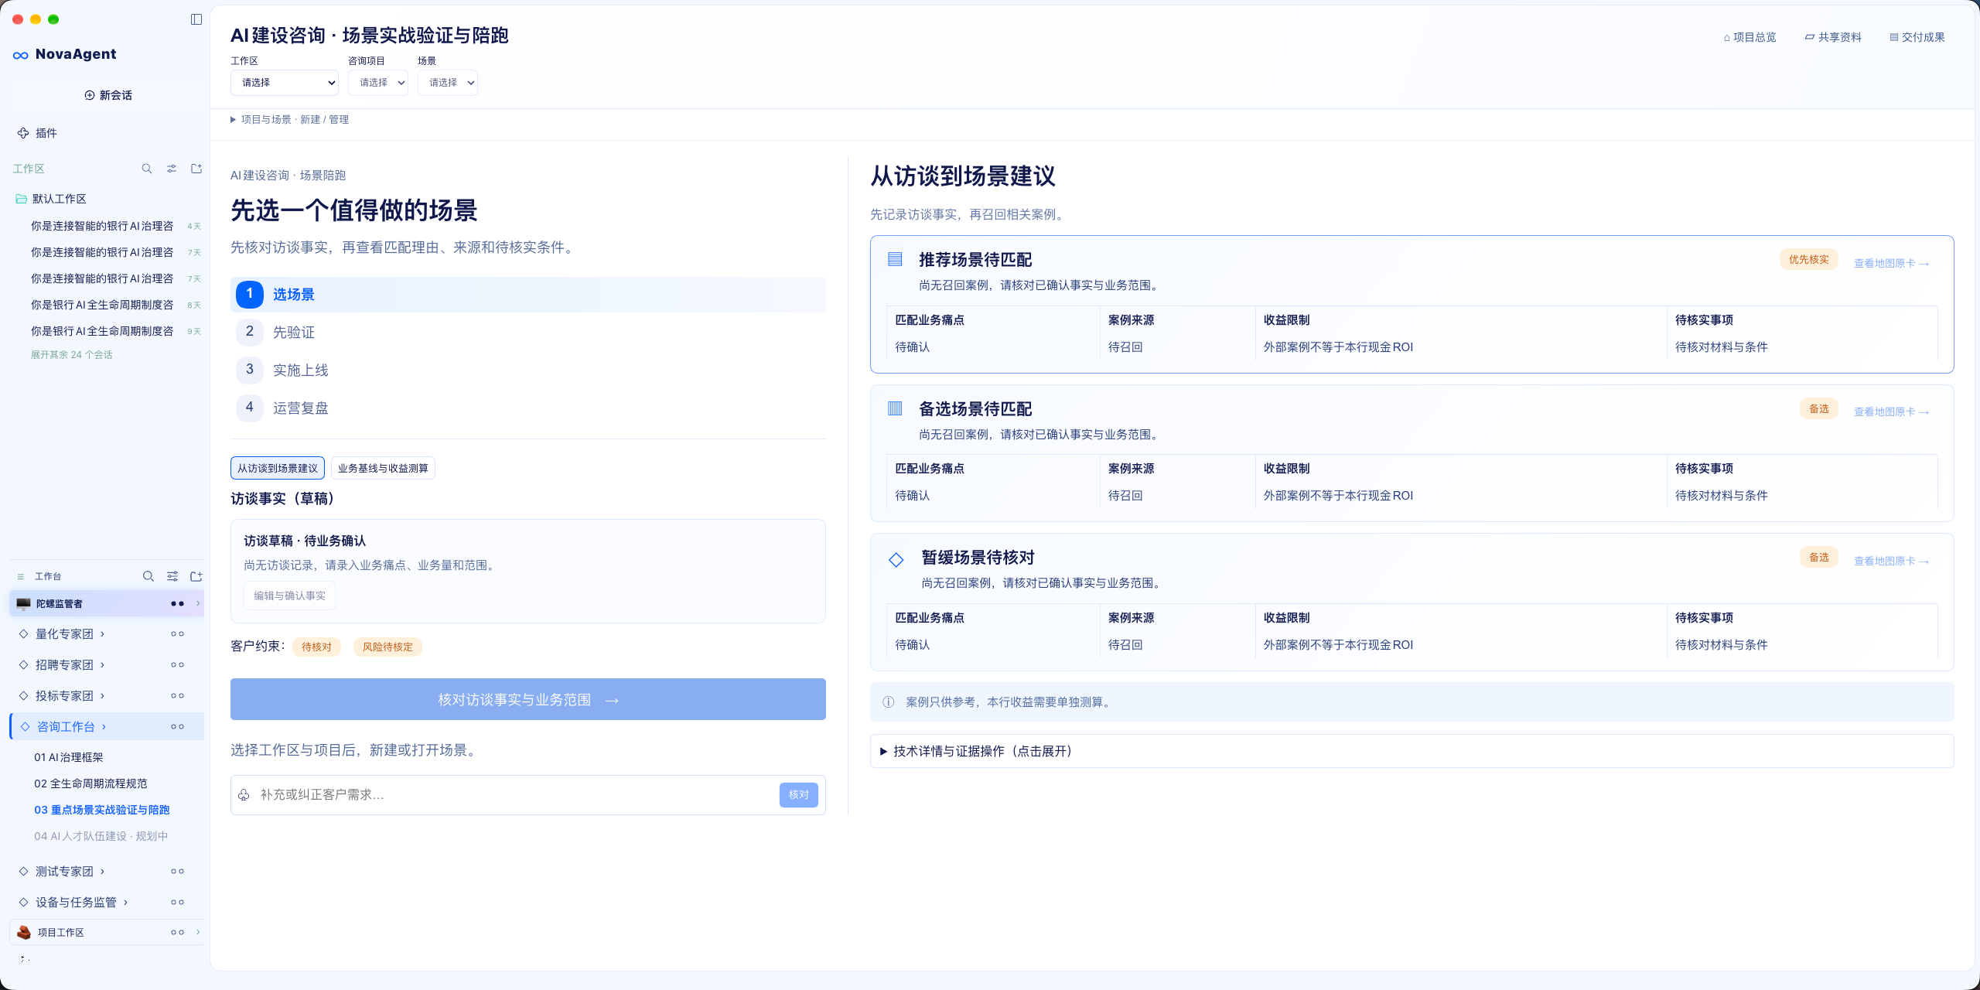Open filter settings in 工作区 header
Image resolution: width=1980 pixels, height=990 pixels.
point(172,169)
